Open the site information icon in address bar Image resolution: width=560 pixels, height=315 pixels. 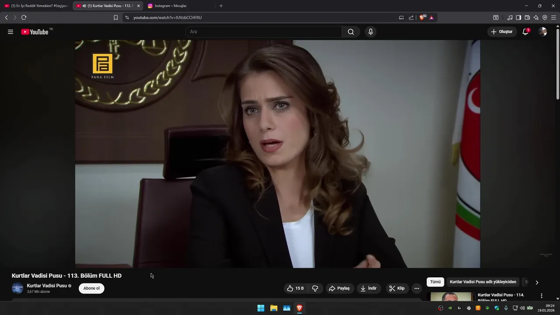pos(127,17)
